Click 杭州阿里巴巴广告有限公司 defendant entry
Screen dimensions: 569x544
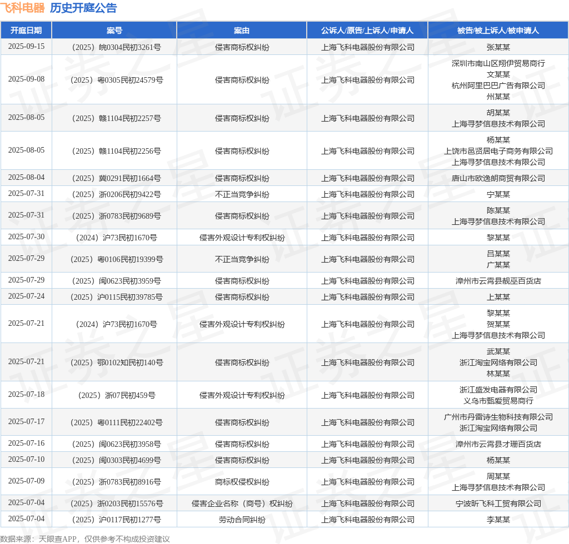(x=498, y=85)
